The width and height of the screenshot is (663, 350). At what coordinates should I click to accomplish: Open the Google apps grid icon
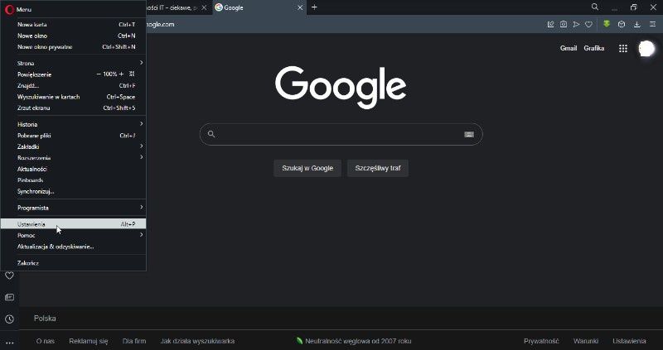[623, 49]
